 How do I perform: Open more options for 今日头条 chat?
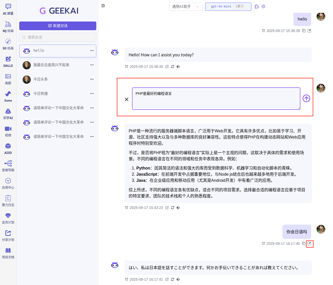[x=92, y=79]
